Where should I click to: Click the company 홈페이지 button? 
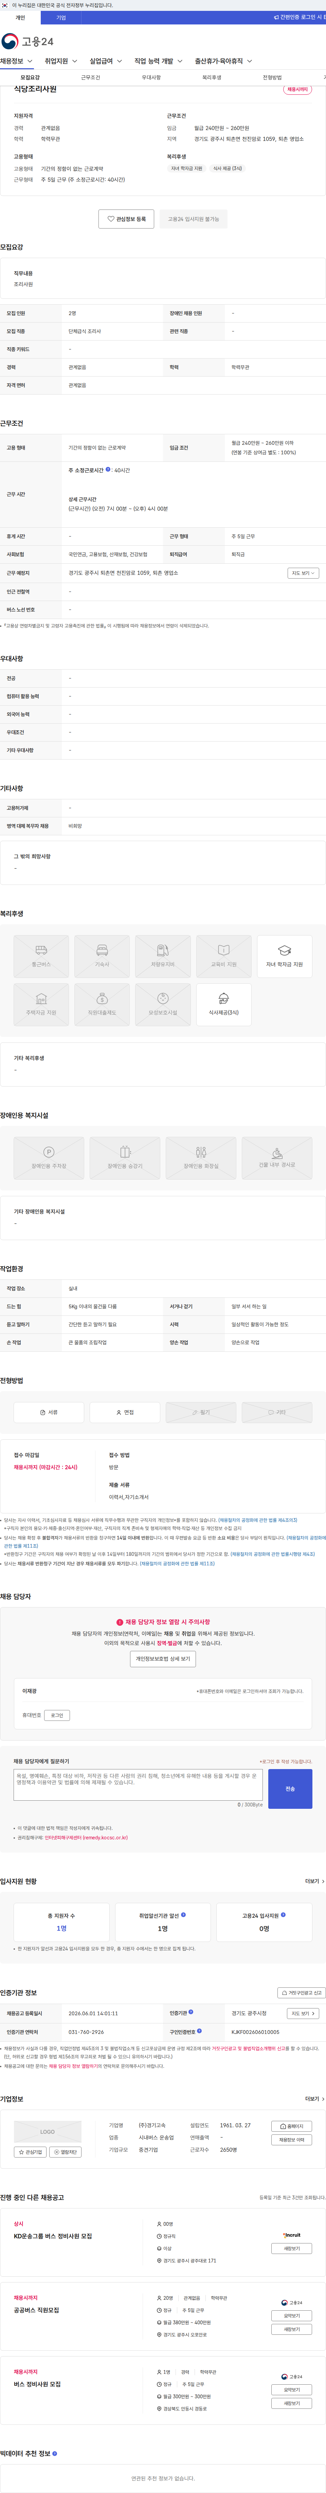(291, 2126)
